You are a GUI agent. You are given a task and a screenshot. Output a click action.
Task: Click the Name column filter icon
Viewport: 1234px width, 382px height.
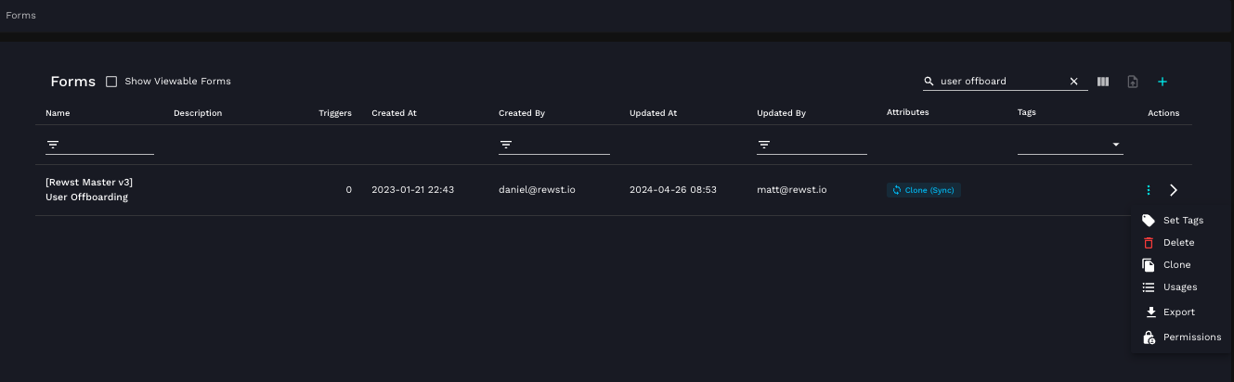point(53,145)
